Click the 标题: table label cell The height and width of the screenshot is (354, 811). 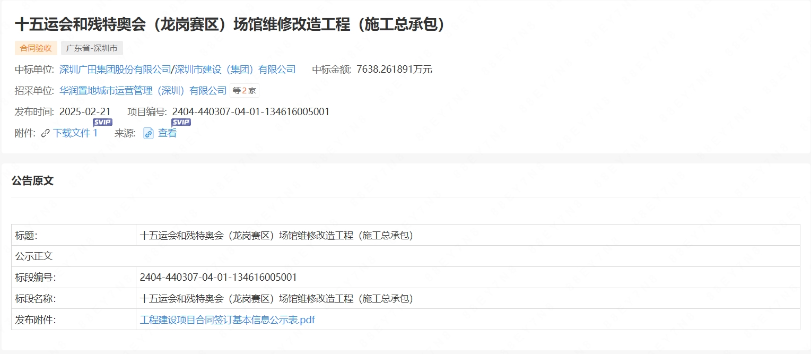click(x=74, y=235)
